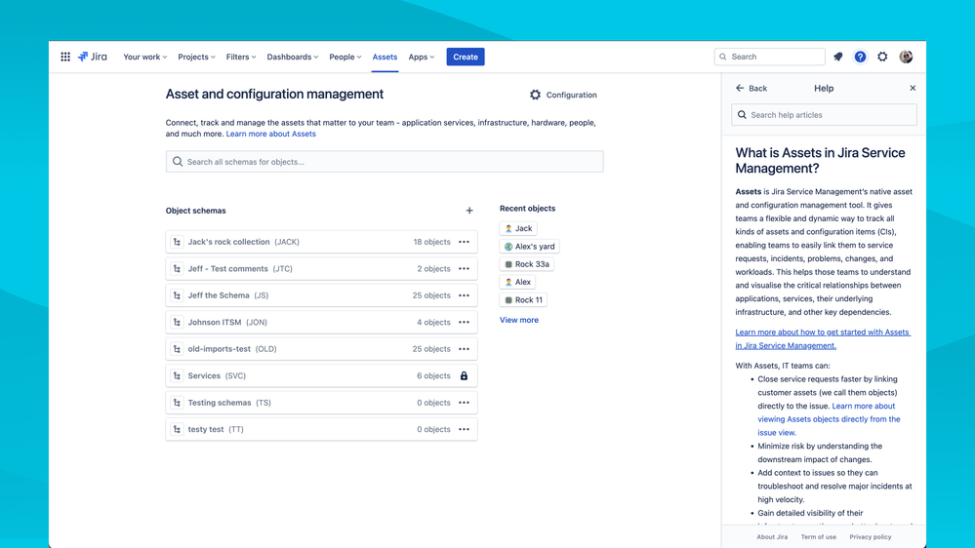The image size is (975, 548).
Task: Open the user profile avatar
Action: 906,57
